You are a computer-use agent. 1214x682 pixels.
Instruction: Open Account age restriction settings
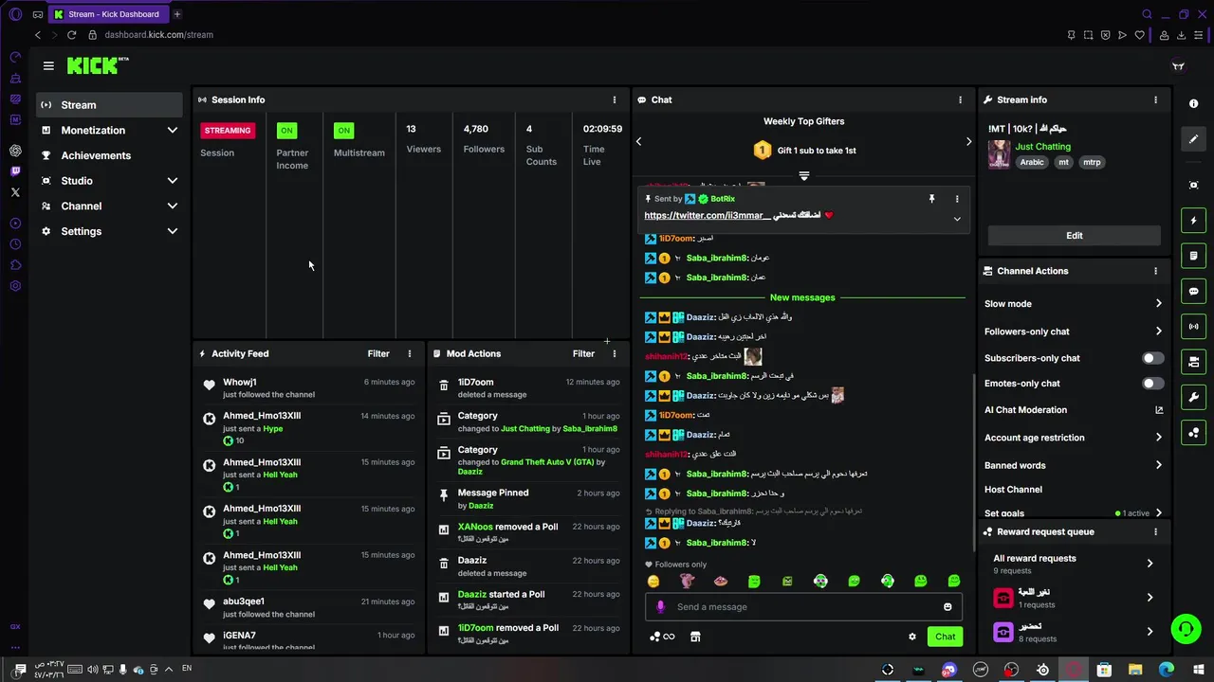1074,438
